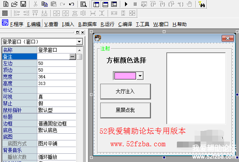The width and height of the screenshot is (239, 162).
Task: Click the 高度 value 313
Action: [x=56, y=83]
